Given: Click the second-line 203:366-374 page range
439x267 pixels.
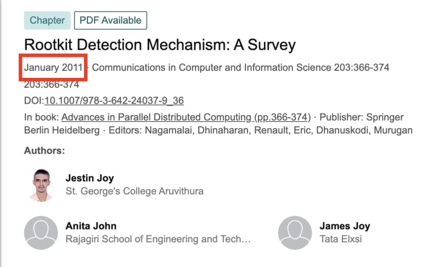Looking at the screenshot, I should coord(52,84).
